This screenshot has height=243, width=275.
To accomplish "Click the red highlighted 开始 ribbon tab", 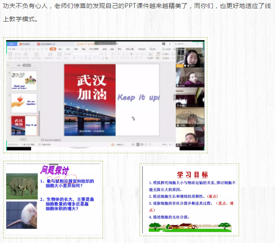I will pos(53,49).
